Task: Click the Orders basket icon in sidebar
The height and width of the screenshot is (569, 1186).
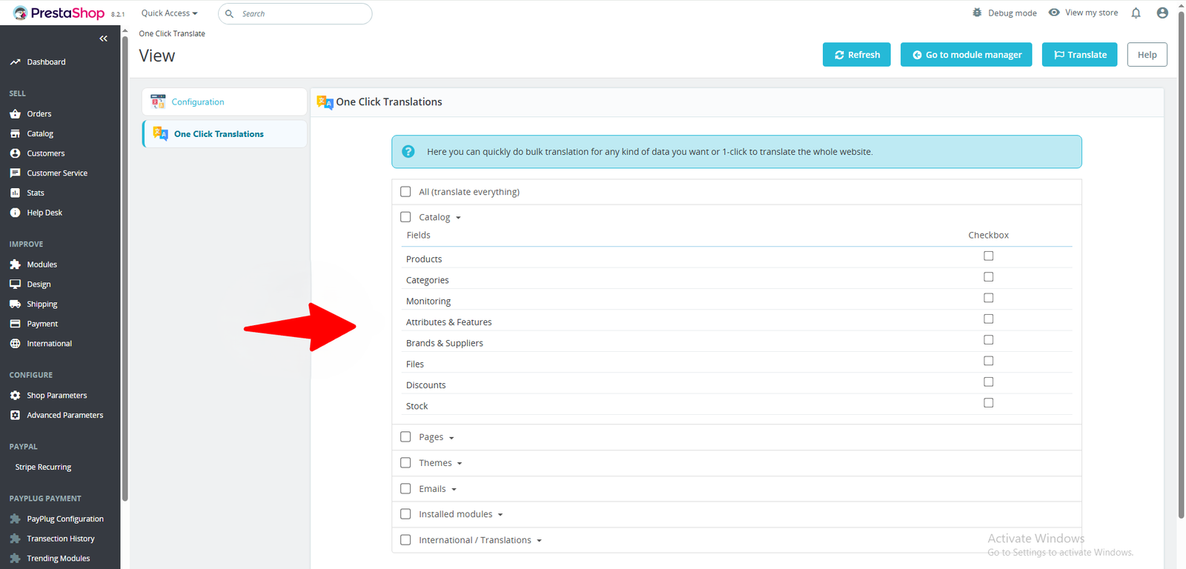Action: [x=15, y=114]
